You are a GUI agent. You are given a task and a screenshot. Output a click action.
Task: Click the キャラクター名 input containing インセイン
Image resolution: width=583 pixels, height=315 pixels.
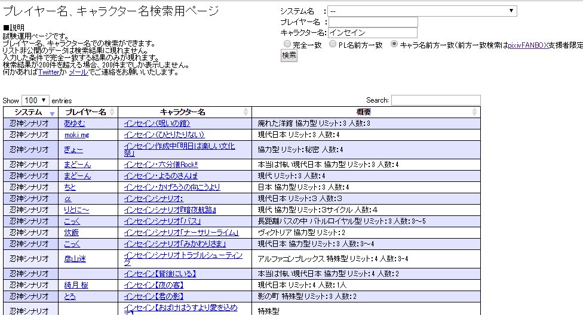click(x=373, y=33)
